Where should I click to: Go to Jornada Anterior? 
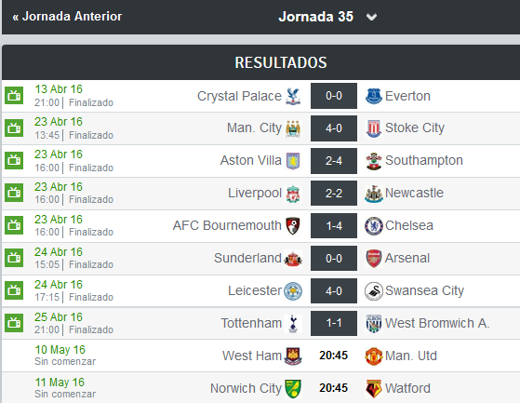pos(67,16)
